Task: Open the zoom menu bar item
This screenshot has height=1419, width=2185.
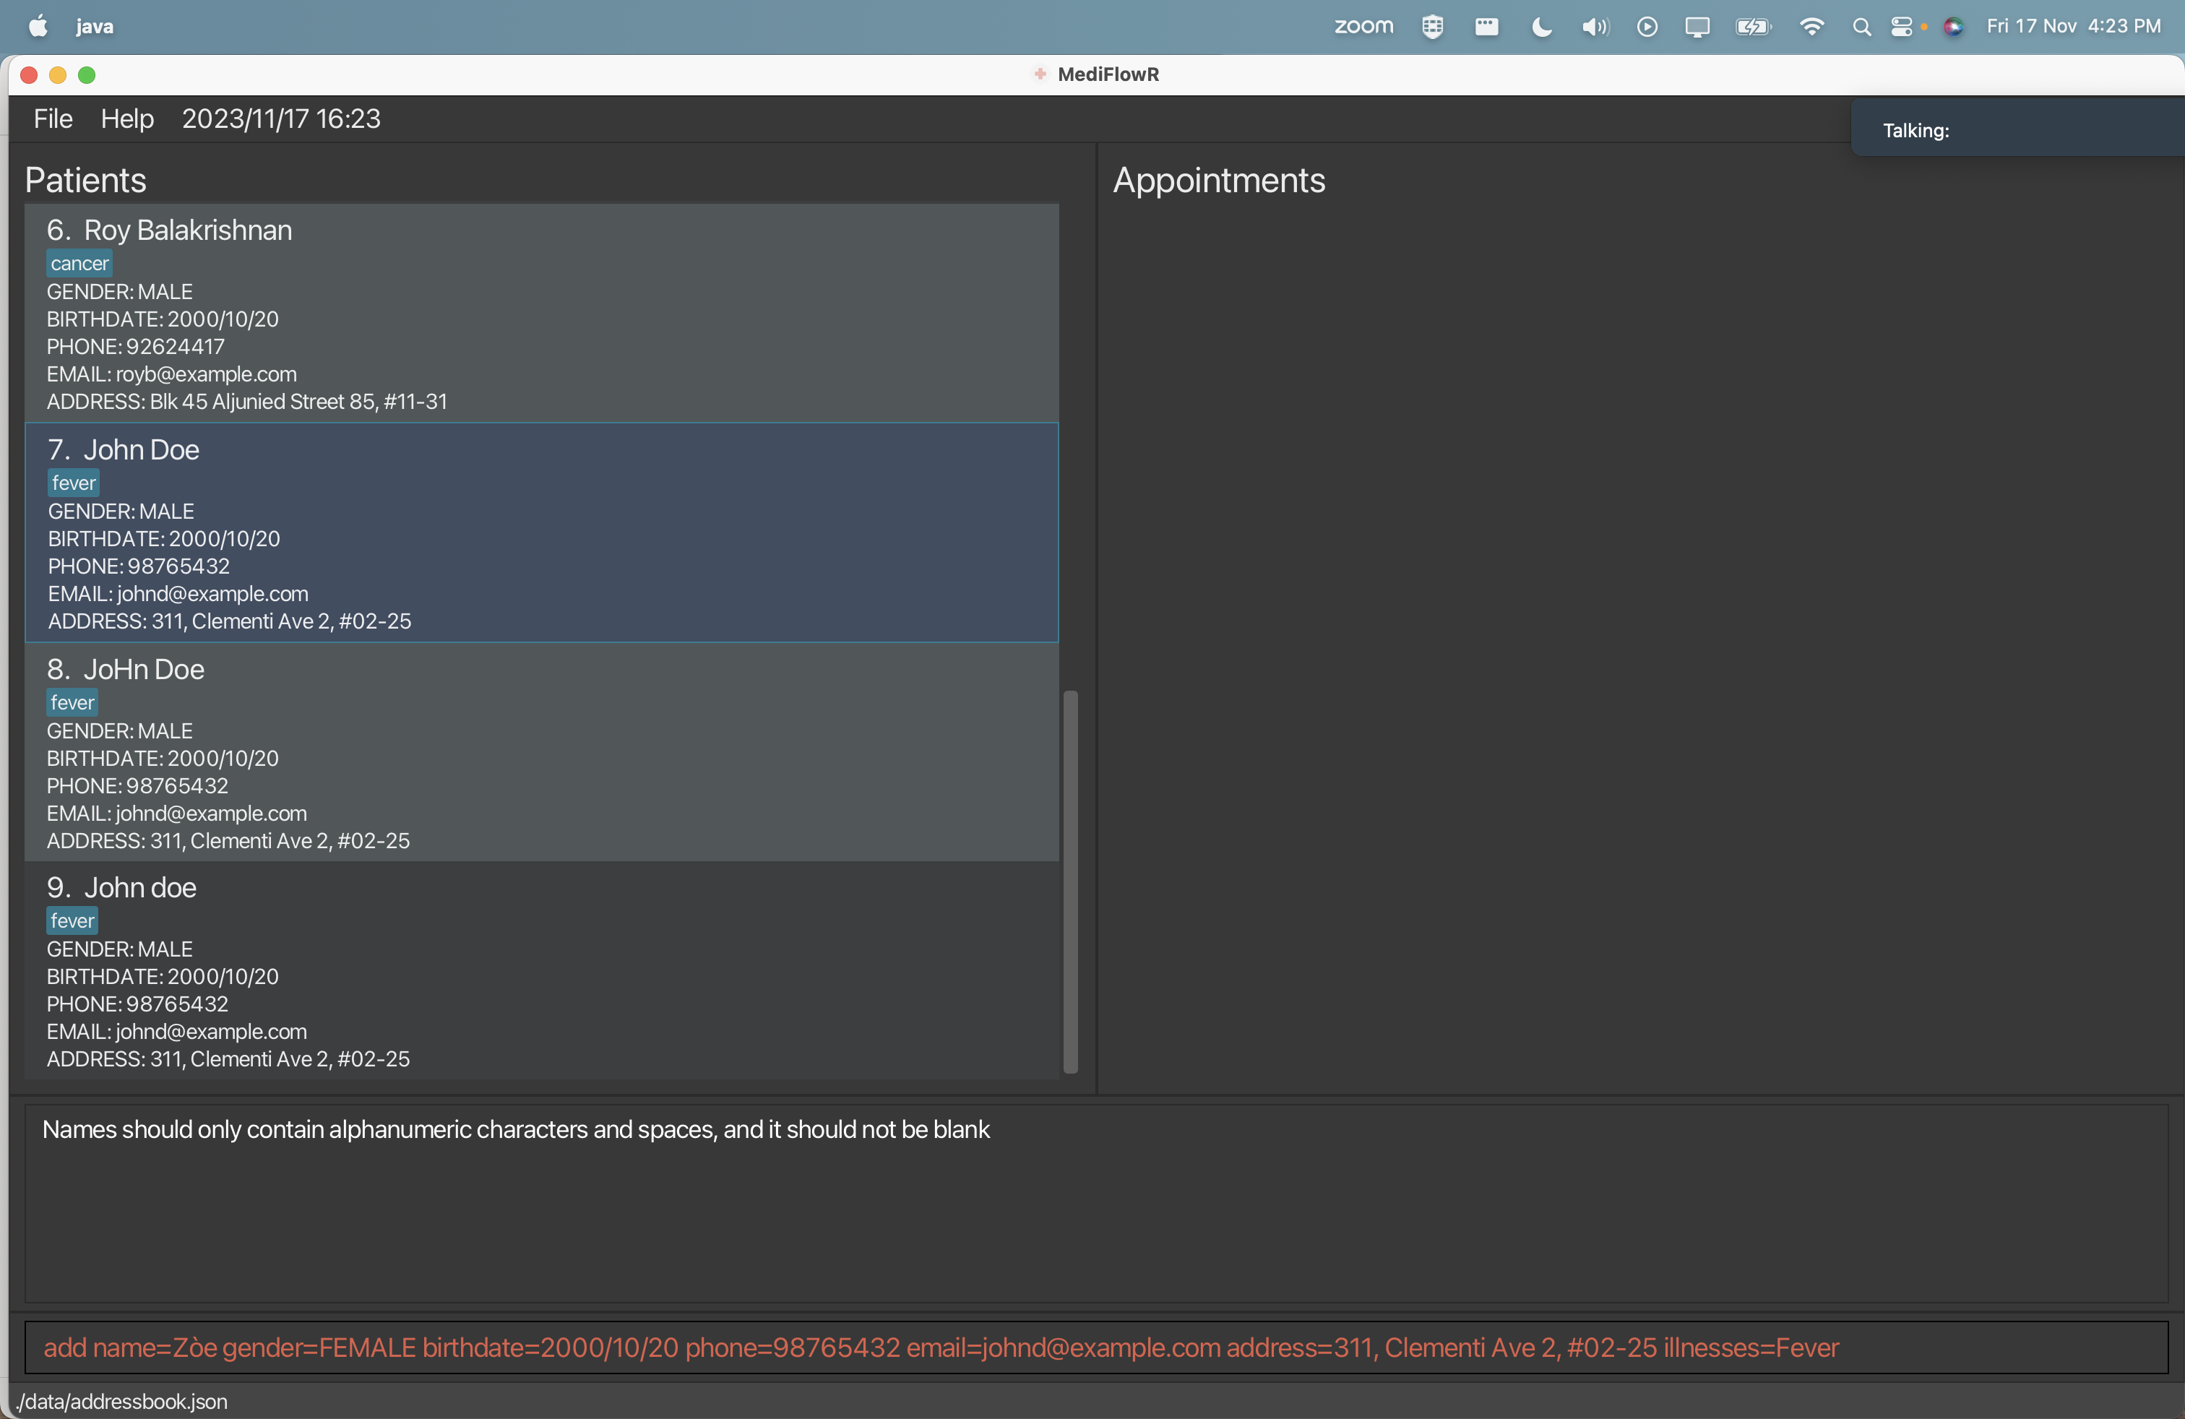Action: pos(1363,27)
